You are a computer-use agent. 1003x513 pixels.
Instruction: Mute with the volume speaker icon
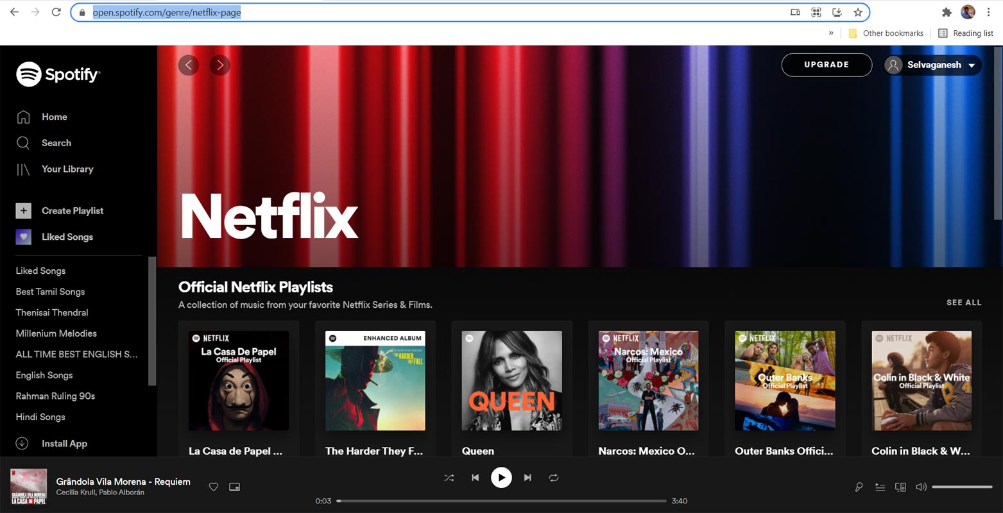point(921,487)
